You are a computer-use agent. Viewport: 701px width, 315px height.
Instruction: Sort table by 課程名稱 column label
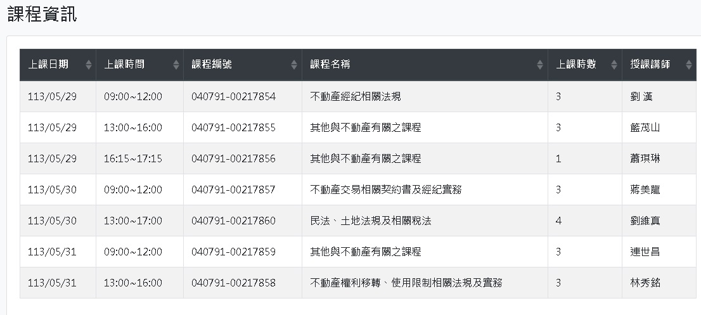[330, 64]
